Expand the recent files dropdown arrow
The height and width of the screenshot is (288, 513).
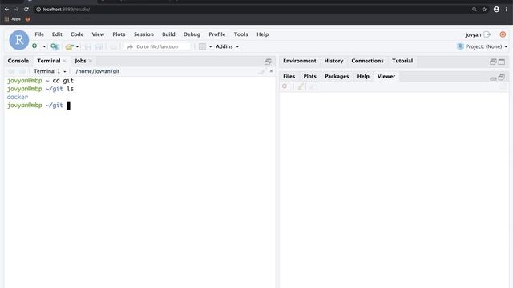(x=77, y=46)
